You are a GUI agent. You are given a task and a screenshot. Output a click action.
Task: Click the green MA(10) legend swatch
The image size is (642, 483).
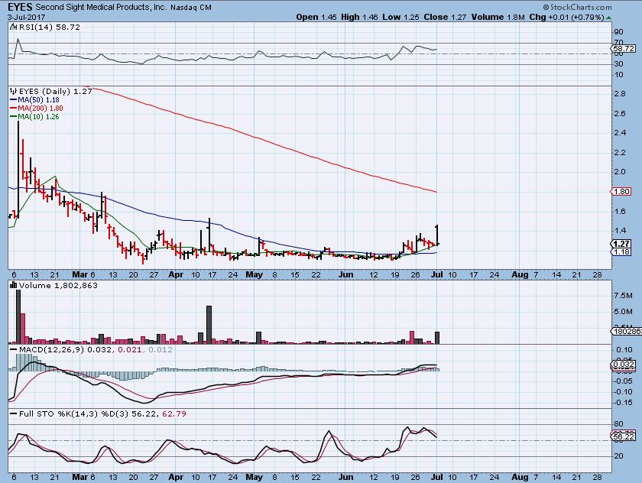coord(11,117)
